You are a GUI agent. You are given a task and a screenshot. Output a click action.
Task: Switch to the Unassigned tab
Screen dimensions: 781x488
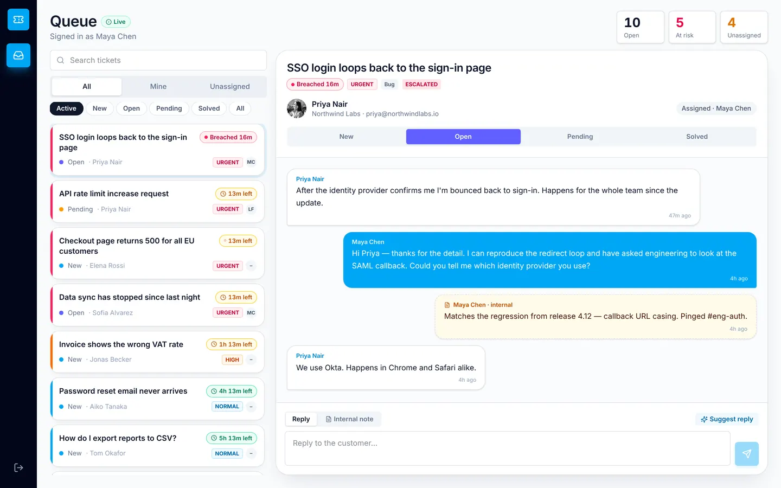pos(230,87)
